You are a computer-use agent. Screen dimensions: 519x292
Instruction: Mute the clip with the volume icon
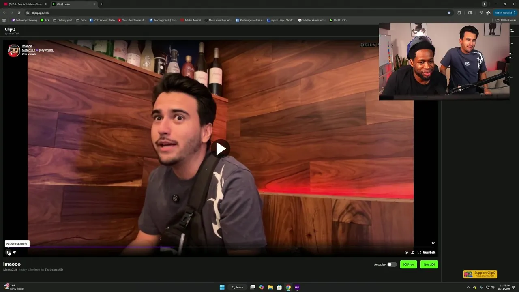(15, 252)
